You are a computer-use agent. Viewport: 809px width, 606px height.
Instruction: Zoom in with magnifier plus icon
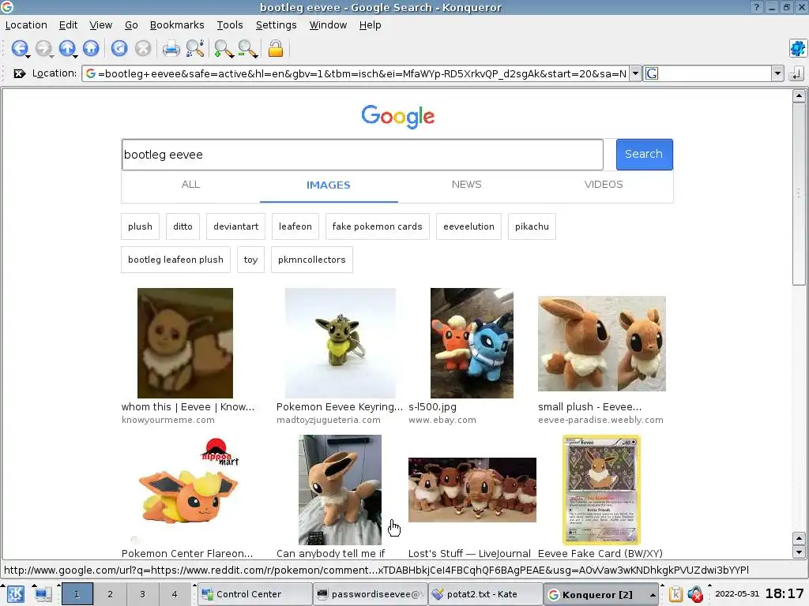224,48
